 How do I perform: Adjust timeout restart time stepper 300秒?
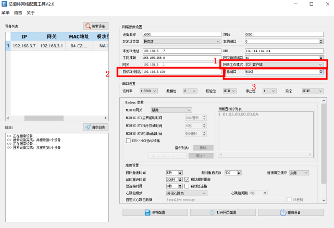click(180, 180)
